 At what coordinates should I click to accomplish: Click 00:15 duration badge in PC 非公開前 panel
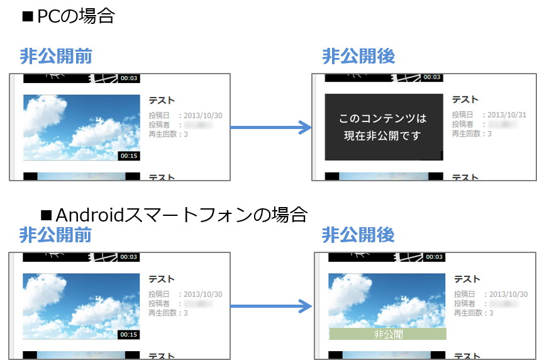[129, 155]
